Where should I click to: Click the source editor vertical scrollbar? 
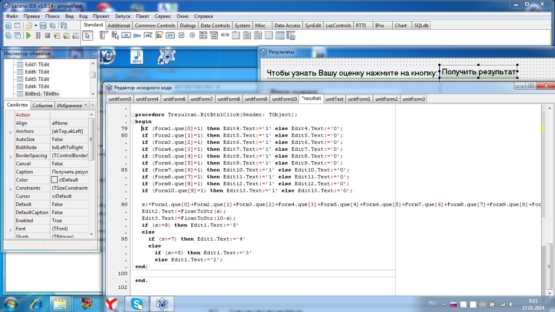coord(549,200)
